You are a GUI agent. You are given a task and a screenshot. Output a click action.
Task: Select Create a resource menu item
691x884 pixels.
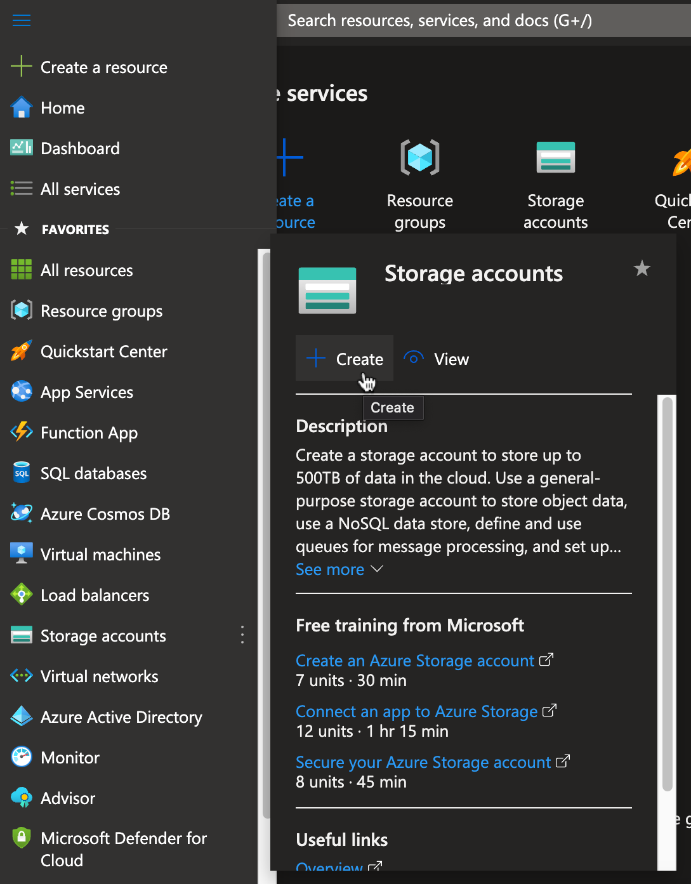pos(103,67)
